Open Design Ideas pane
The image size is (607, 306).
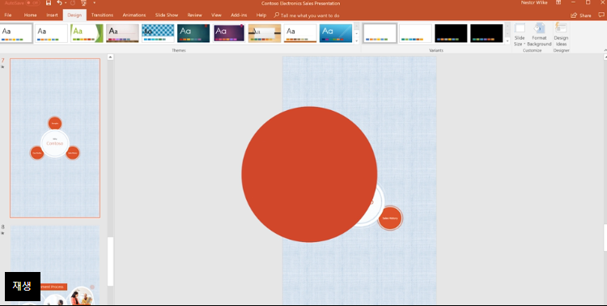561,35
